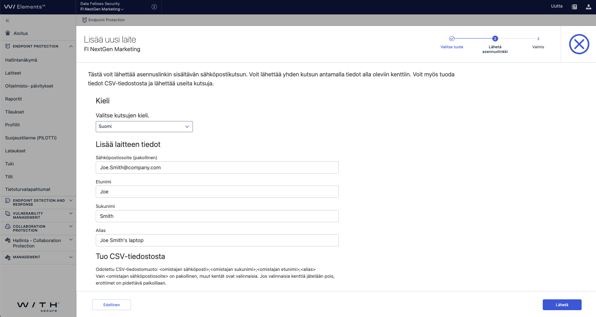Open the Suomi language dropdown
This screenshot has height=317, width=596.
point(144,126)
